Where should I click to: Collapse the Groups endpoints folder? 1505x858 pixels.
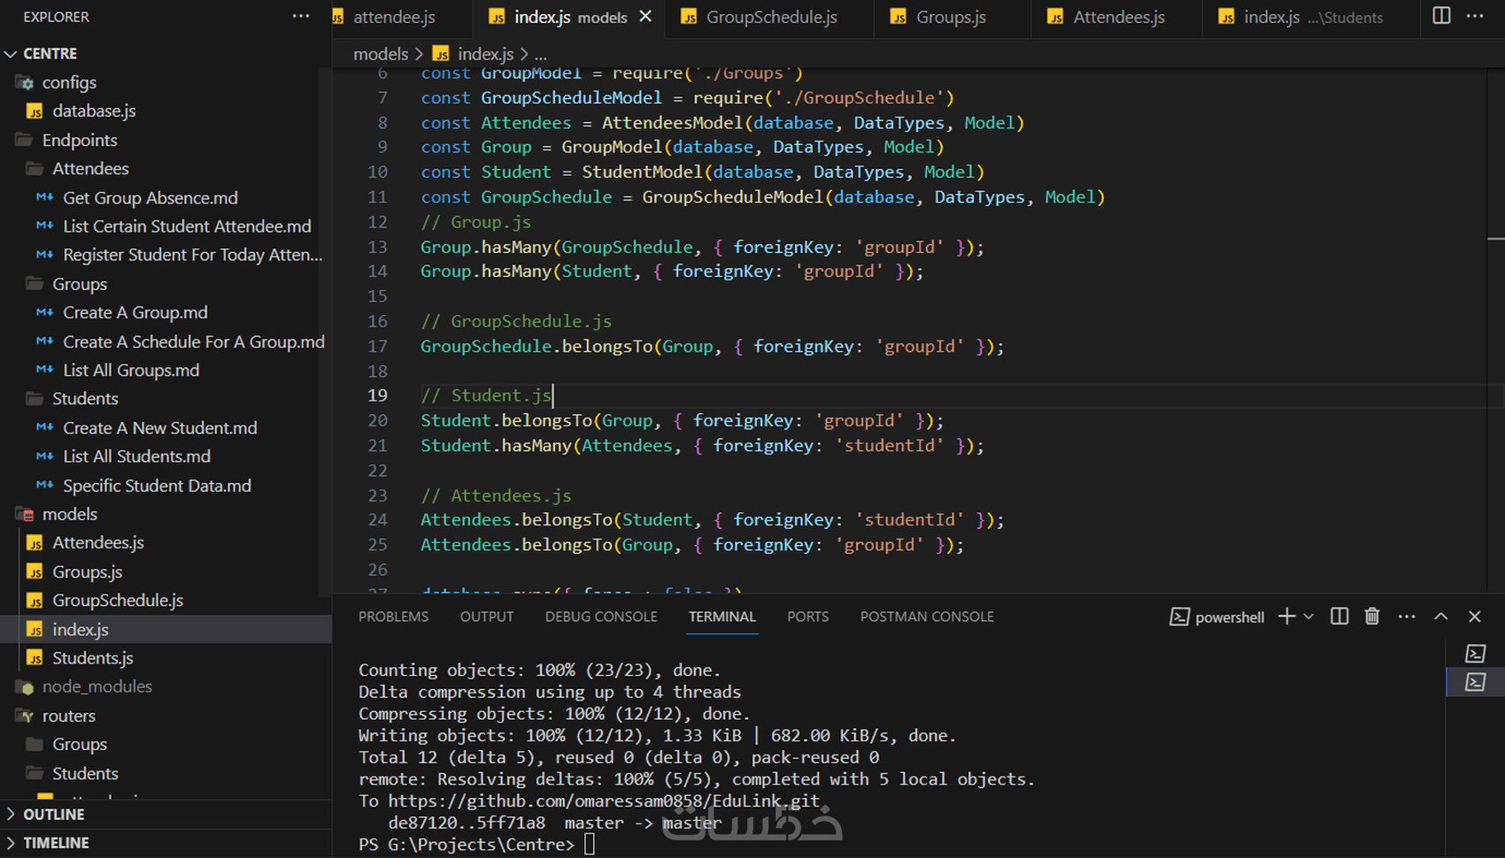166,284
